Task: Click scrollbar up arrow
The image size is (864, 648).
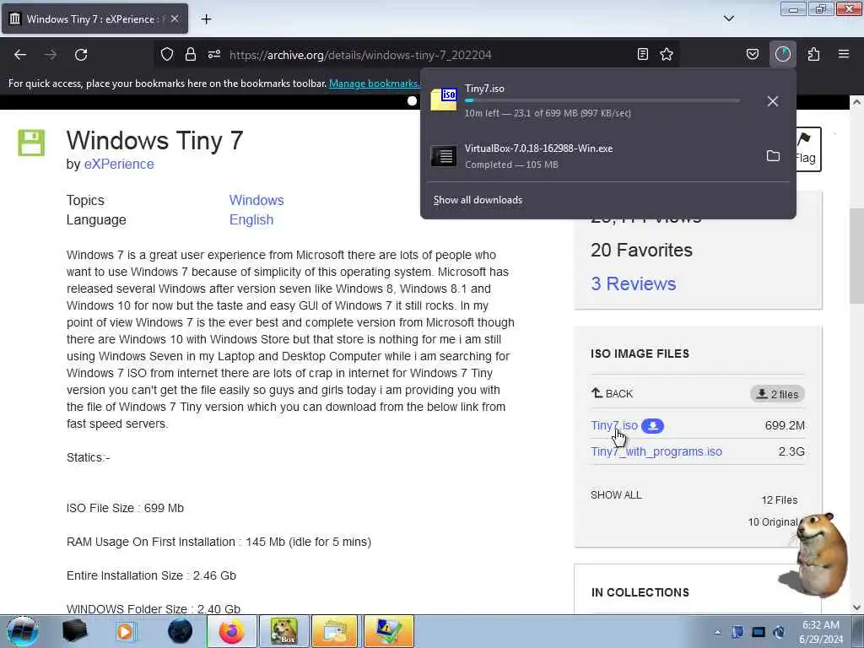Action: 856,102
